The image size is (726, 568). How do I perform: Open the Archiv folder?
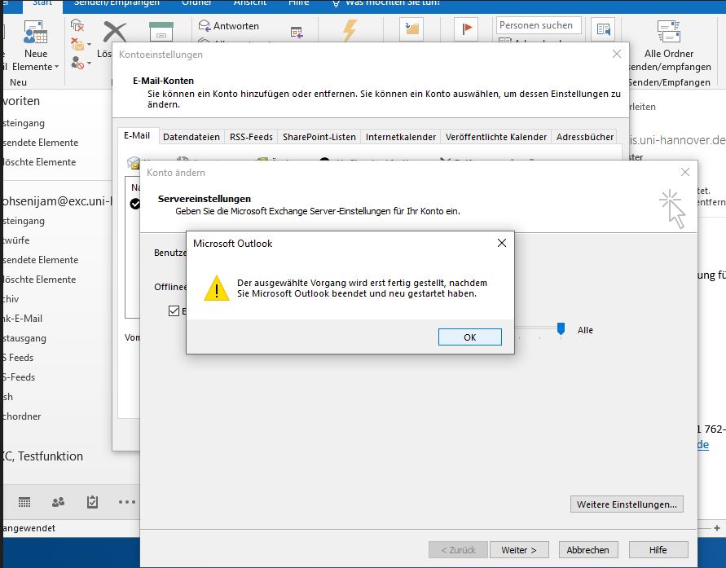click(11, 299)
